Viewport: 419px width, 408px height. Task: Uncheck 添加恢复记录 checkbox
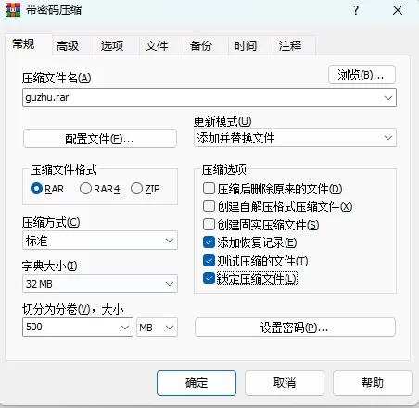pyautogui.click(x=209, y=242)
